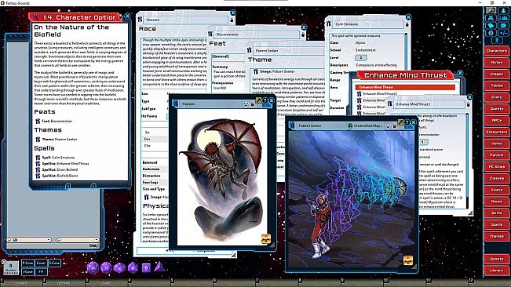Open the Library sidebar button
The image size is (511, 287).
coord(497,271)
